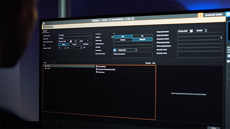This screenshot has height=129, width=230.
Task: Select the Inbox folder
Action: (69, 66)
